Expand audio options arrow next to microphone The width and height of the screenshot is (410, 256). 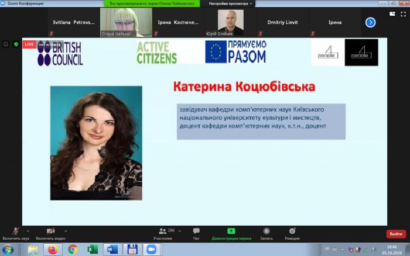click(28, 230)
